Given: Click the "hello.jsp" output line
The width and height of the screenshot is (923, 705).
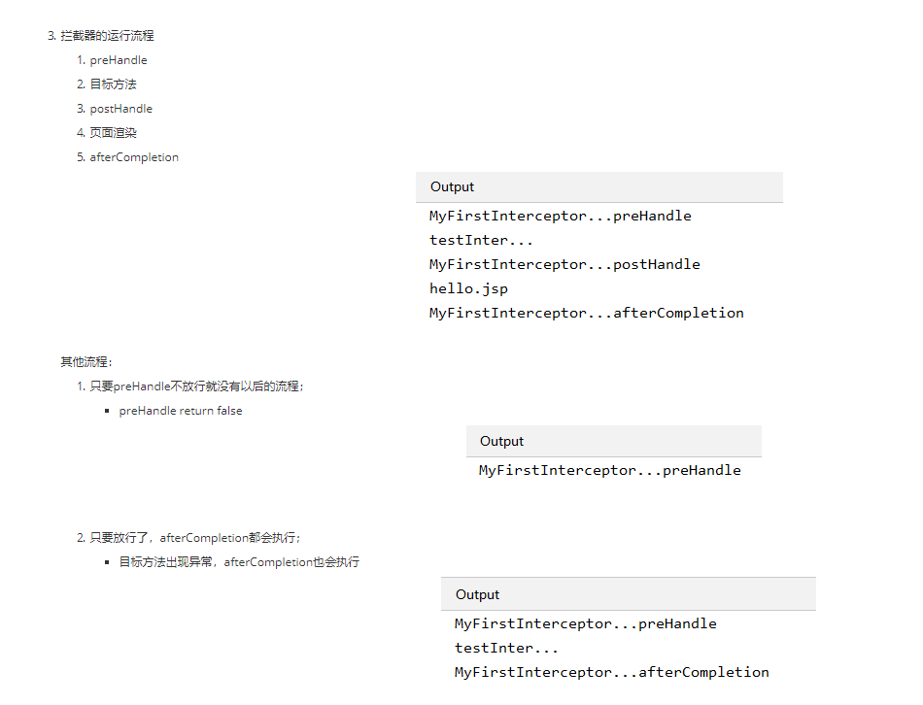Looking at the screenshot, I should [x=468, y=288].
